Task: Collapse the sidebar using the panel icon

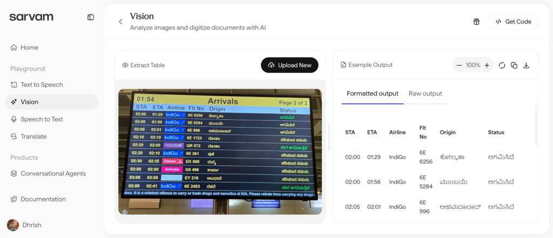Action: [x=91, y=17]
